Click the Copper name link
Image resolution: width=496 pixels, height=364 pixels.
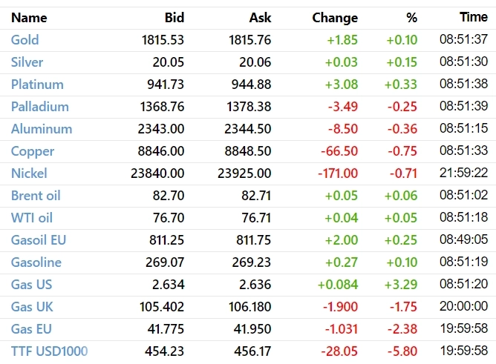click(33, 151)
